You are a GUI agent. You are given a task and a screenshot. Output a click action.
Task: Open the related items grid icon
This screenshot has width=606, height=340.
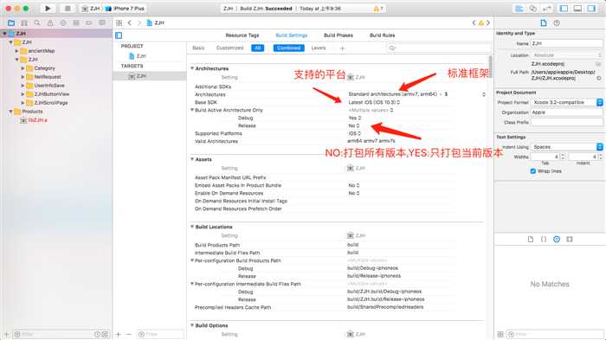(119, 22)
